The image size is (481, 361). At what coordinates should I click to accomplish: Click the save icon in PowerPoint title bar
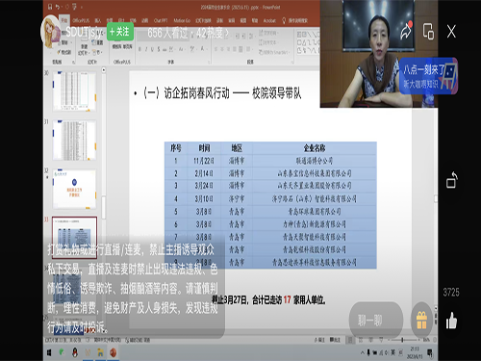[x=50, y=7]
